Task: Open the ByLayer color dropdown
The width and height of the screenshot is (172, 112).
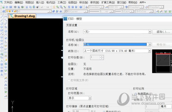Action: point(86,11)
